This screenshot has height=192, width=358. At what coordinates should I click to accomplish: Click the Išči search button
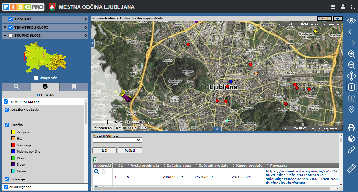(x=104, y=151)
